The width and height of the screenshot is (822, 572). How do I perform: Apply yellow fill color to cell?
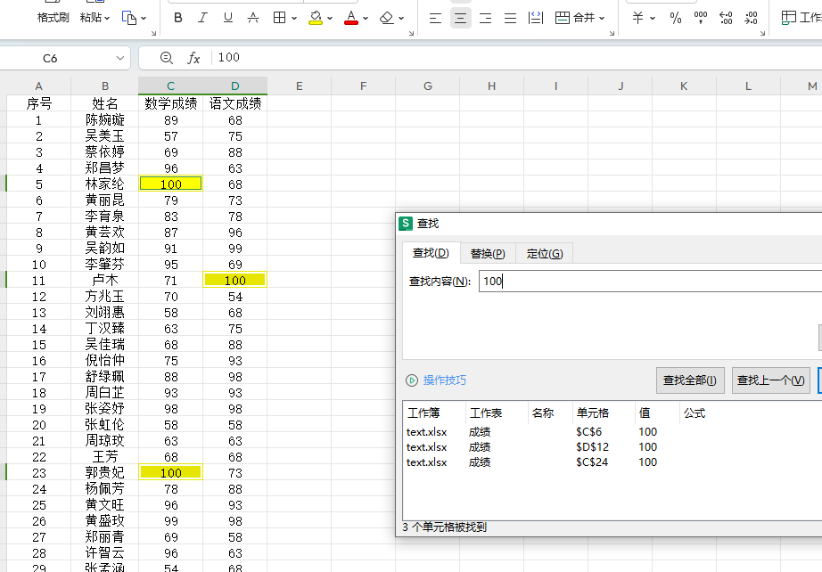point(316,18)
